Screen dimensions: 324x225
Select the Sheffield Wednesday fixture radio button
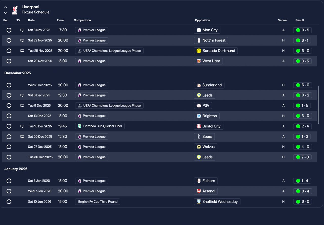click(x=9, y=202)
